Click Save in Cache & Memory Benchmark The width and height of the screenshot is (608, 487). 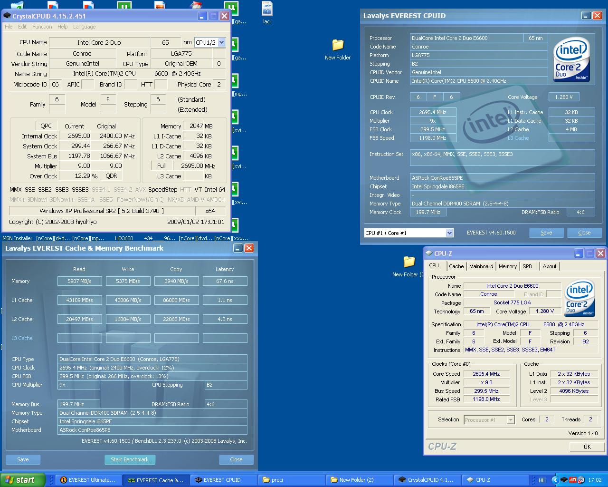pyautogui.click(x=23, y=459)
